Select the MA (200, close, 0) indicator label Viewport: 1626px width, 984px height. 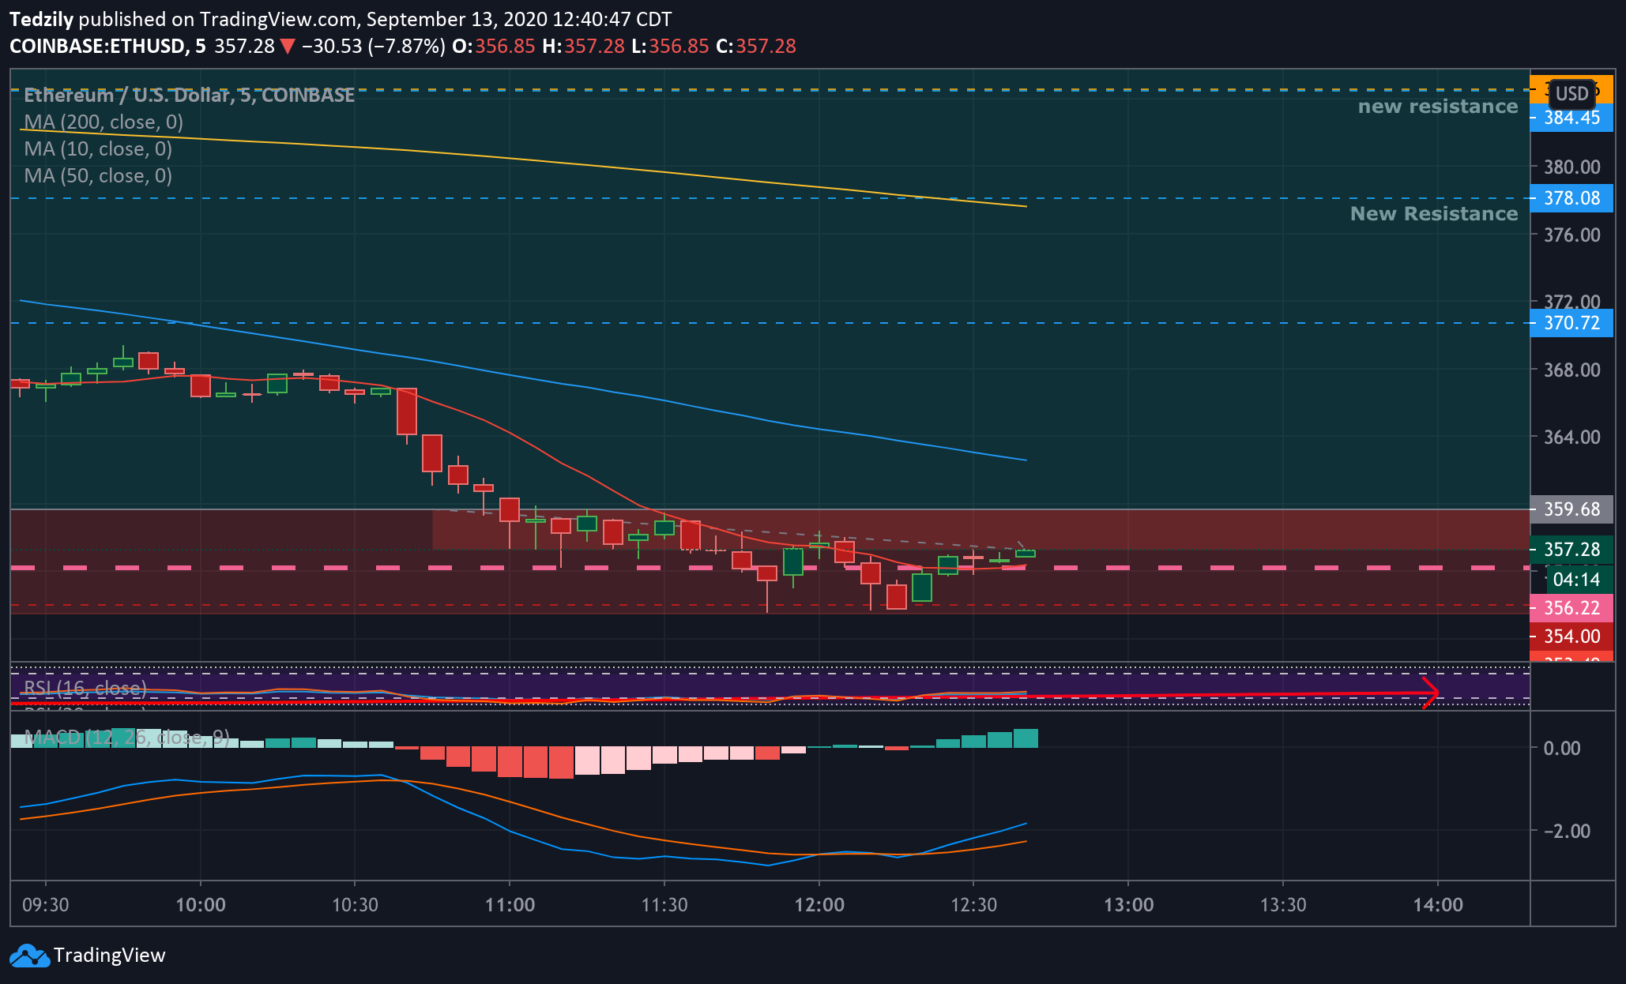coord(104,122)
